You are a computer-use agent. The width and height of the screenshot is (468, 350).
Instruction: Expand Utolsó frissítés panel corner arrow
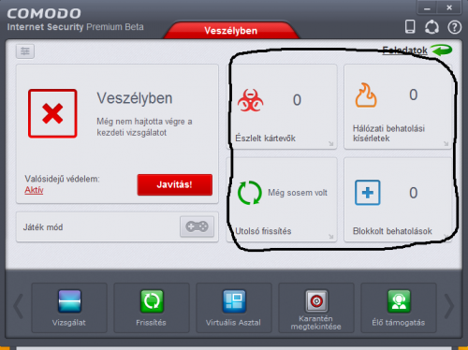click(331, 237)
